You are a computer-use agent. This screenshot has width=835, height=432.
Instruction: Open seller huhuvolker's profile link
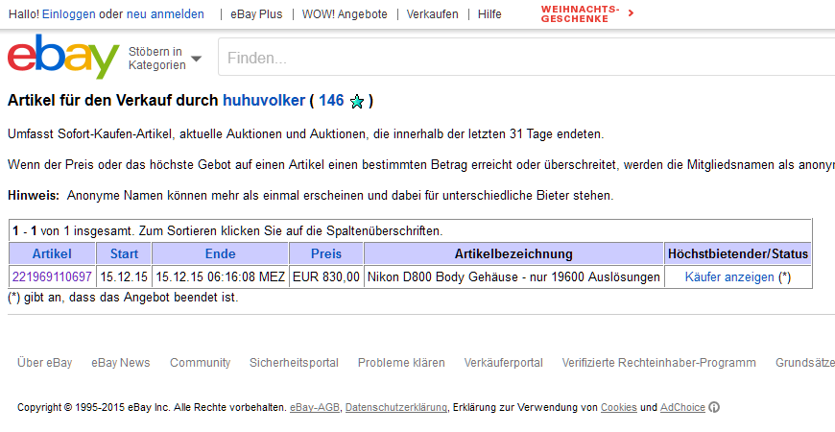(x=264, y=101)
